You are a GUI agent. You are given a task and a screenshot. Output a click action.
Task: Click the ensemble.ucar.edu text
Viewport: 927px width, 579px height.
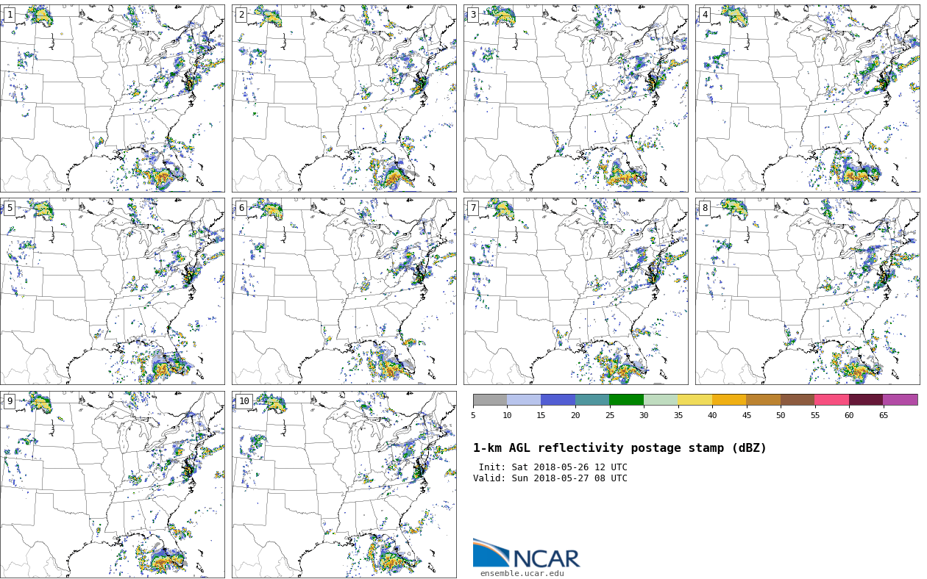(522, 574)
